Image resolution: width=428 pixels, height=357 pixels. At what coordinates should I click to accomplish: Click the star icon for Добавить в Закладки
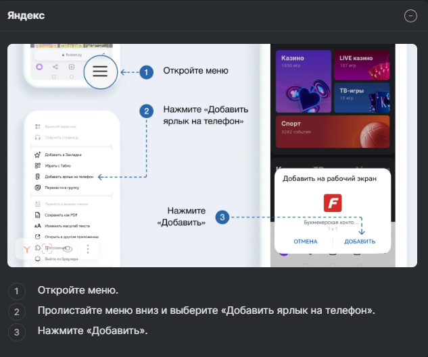(x=38, y=155)
